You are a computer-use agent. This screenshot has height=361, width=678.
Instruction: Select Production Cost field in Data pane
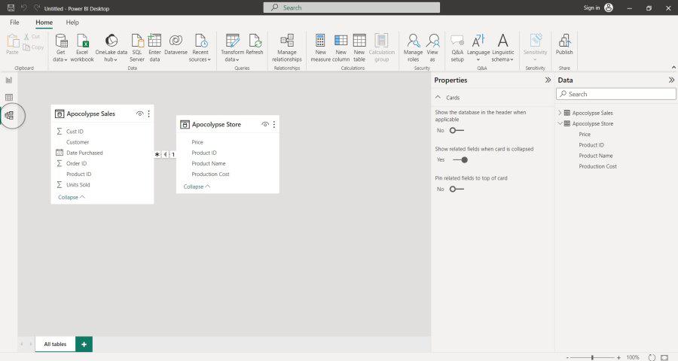coord(597,166)
